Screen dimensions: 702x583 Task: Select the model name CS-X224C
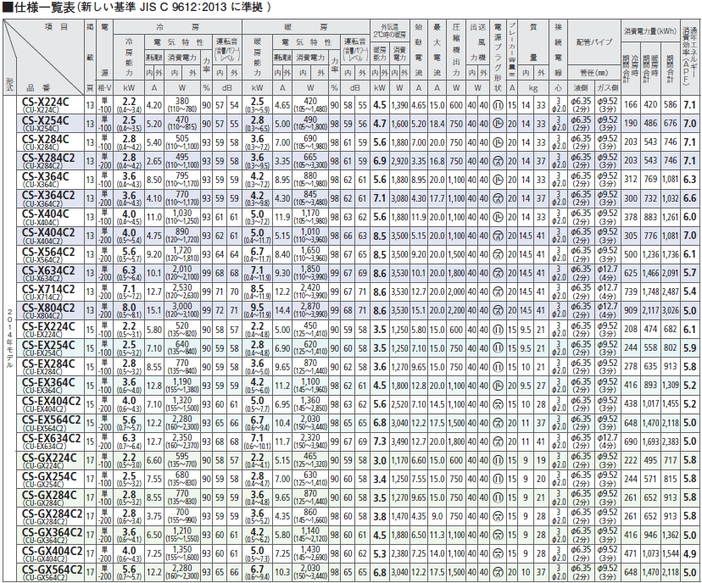pyautogui.click(x=46, y=103)
